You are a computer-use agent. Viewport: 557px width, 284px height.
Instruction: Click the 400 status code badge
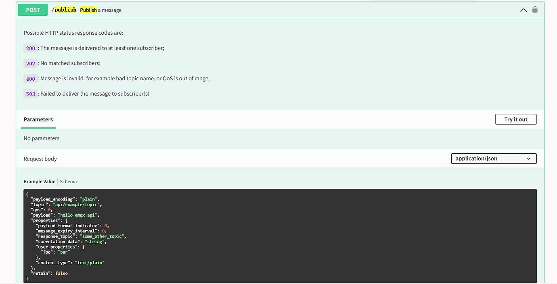31,79
